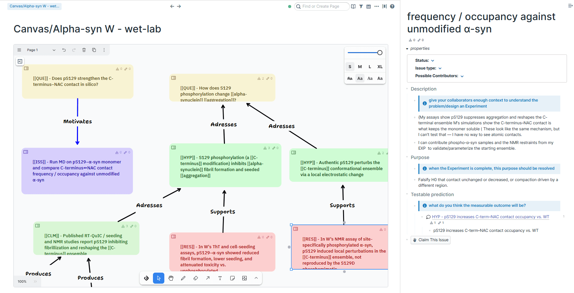Open the calendar date picker icon

pyautogui.click(x=368, y=6)
